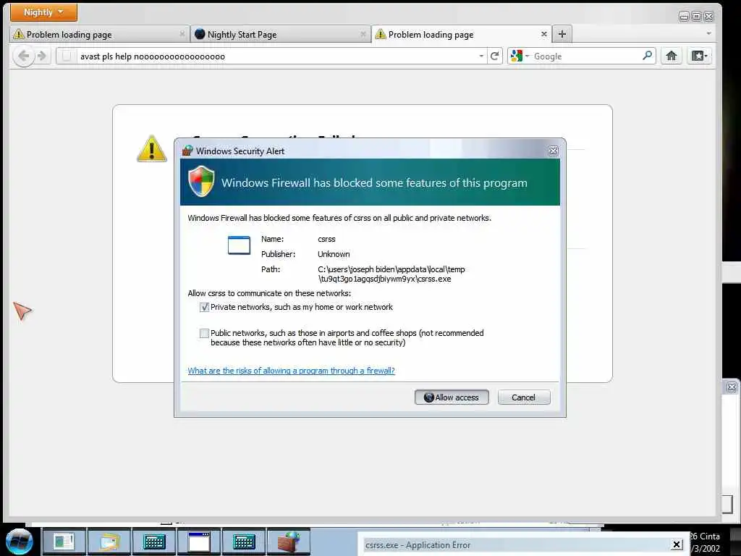Open the taskbar firewall brick wall icon
This screenshot has height=556, width=741.
pyautogui.click(x=289, y=542)
